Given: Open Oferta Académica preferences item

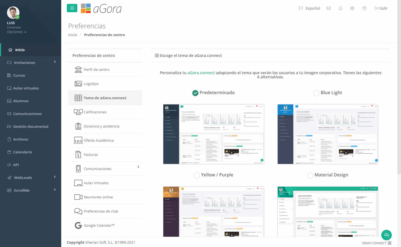Looking at the screenshot, I should tap(105, 140).
